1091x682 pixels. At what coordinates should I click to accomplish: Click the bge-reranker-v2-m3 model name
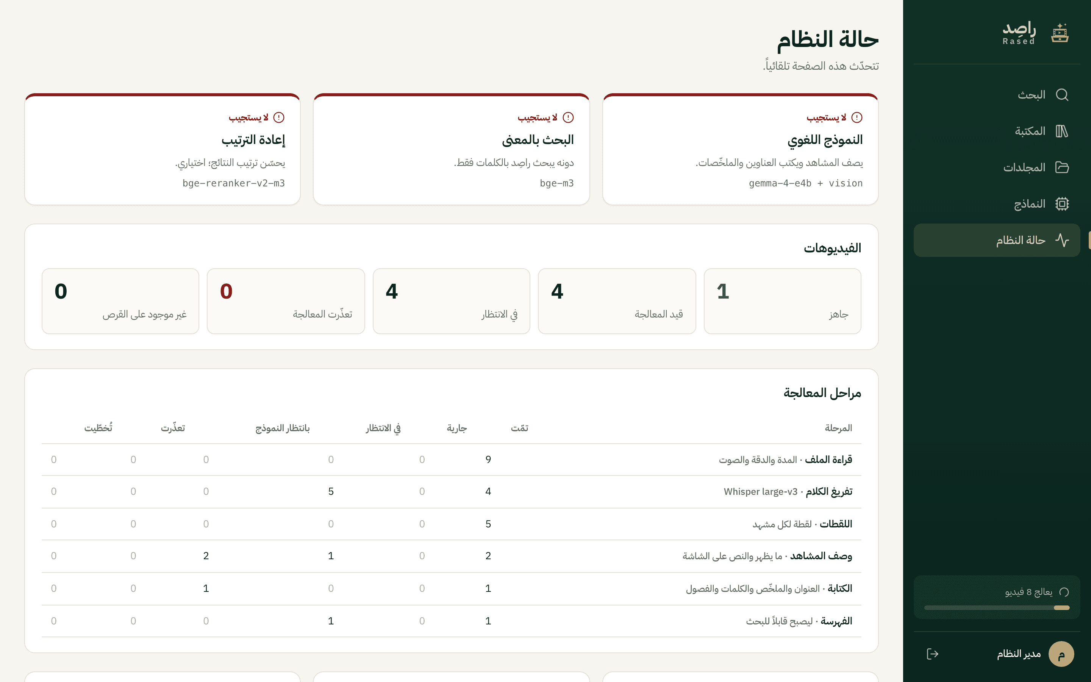click(x=233, y=183)
